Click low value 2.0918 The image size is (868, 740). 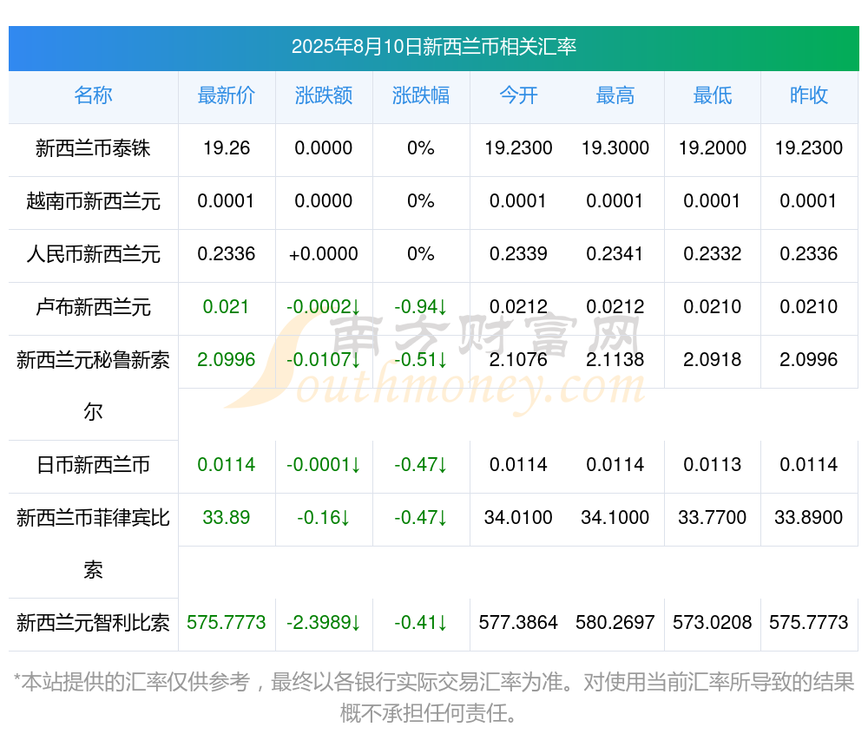click(x=713, y=360)
